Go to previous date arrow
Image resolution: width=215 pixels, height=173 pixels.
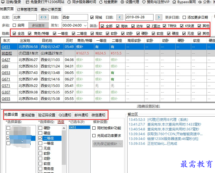(x=120, y=17)
